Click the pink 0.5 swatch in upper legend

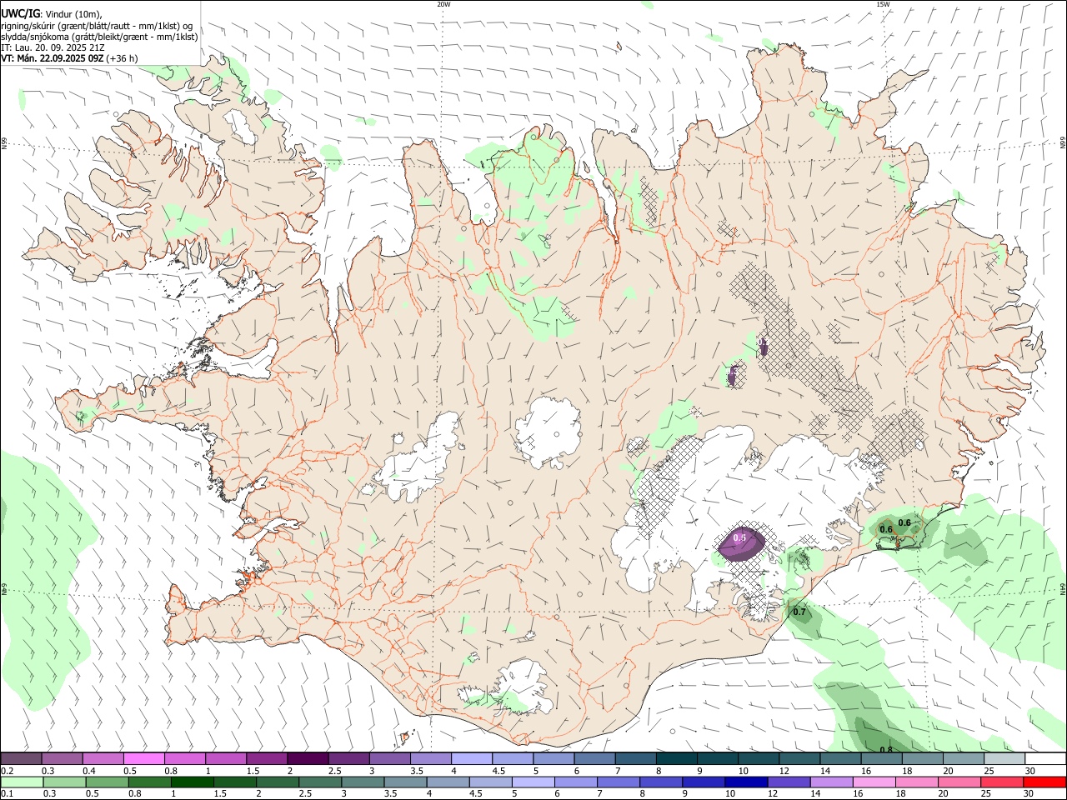coord(143,759)
